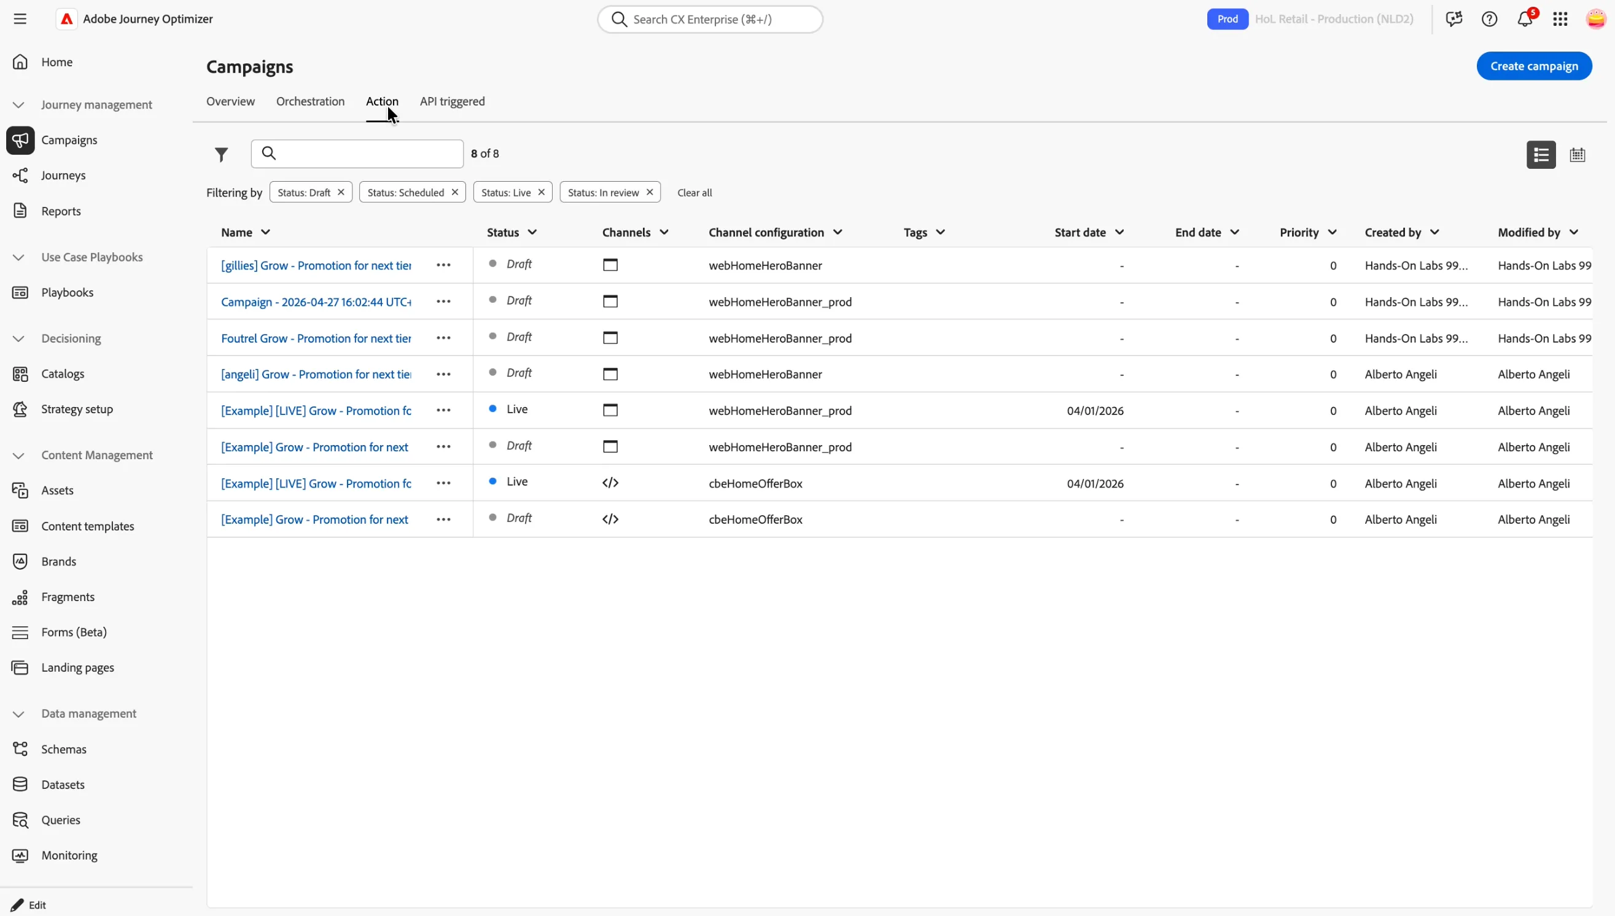Viewport: 1615px width, 916px height.
Task: Remove the Status: Scheduled filter chip
Action: click(x=455, y=192)
